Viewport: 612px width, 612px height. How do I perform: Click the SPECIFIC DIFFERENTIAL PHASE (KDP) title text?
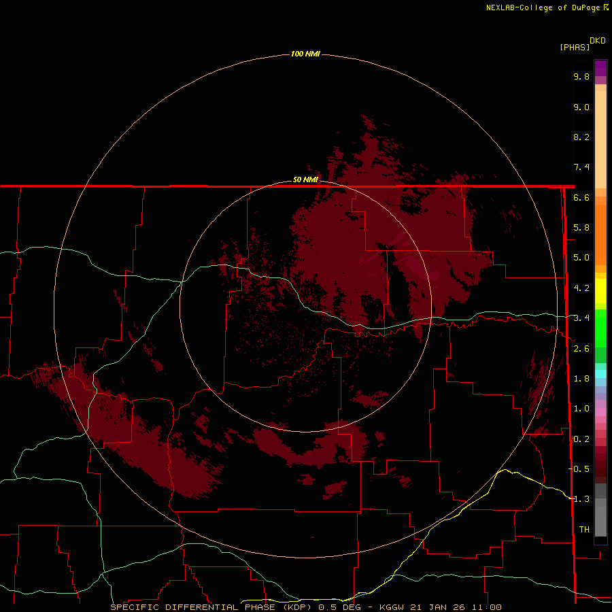[x=211, y=607]
